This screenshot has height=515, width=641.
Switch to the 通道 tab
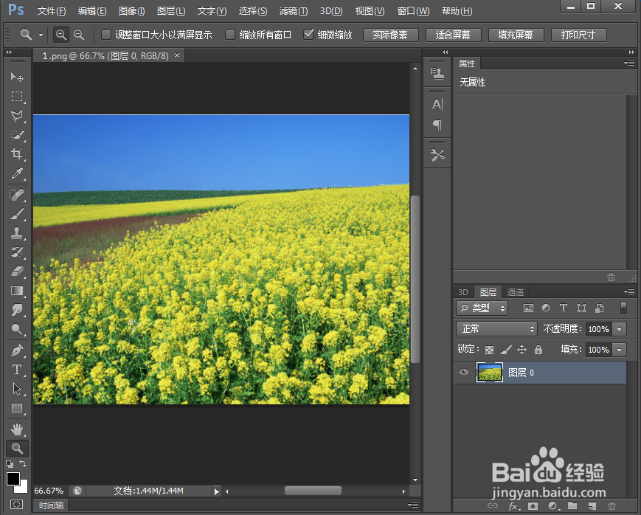tap(515, 292)
